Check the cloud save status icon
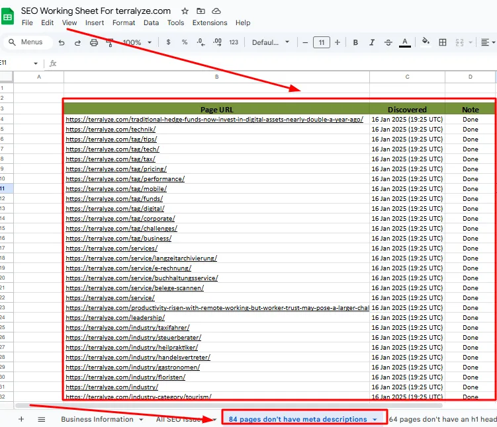The image size is (497, 427). [216, 11]
